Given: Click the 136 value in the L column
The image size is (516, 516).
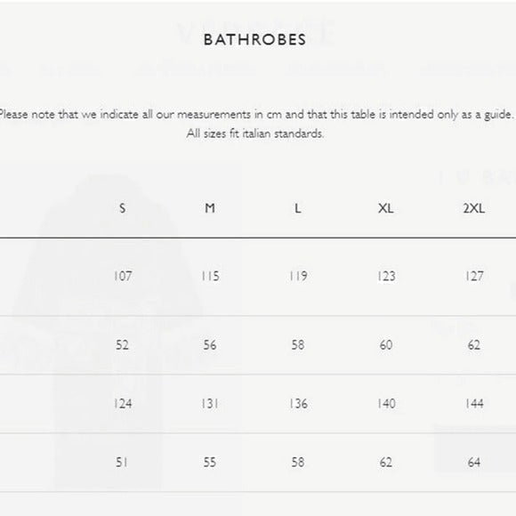Looking at the screenshot, I should (x=298, y=403).
